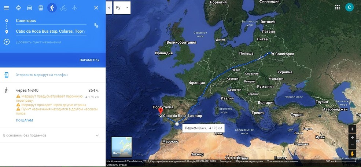Swap the origin and destination points
Viewport: 361px width, 167px height.
(96, 25)
